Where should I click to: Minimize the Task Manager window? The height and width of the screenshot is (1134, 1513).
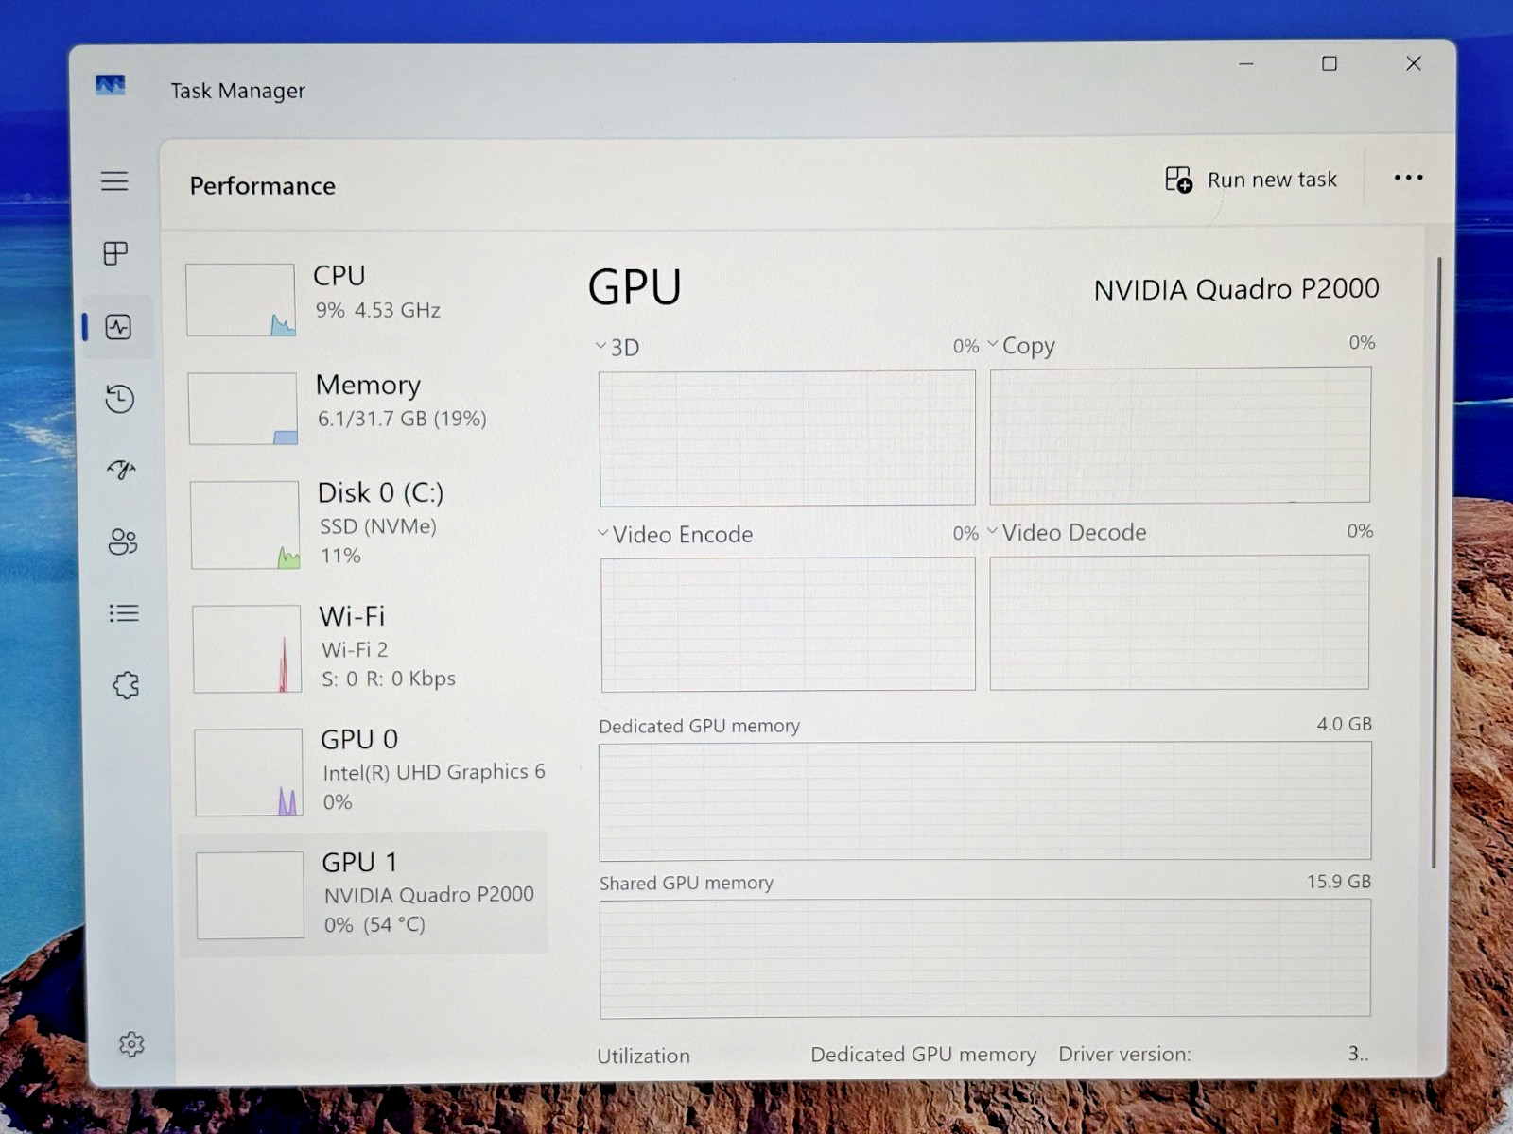1246,63
